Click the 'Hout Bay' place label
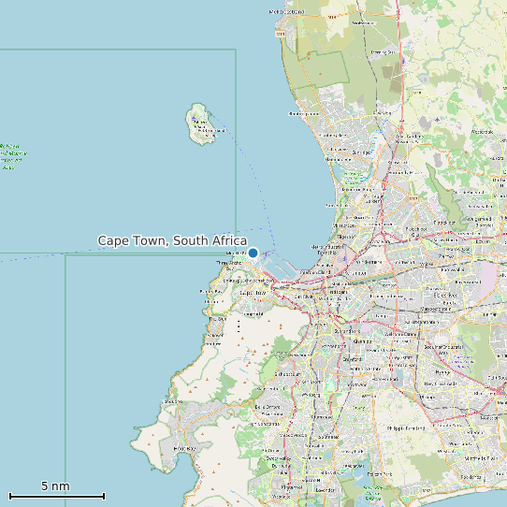This screenshot has height=507, width=507. click(x=184, y=449)
